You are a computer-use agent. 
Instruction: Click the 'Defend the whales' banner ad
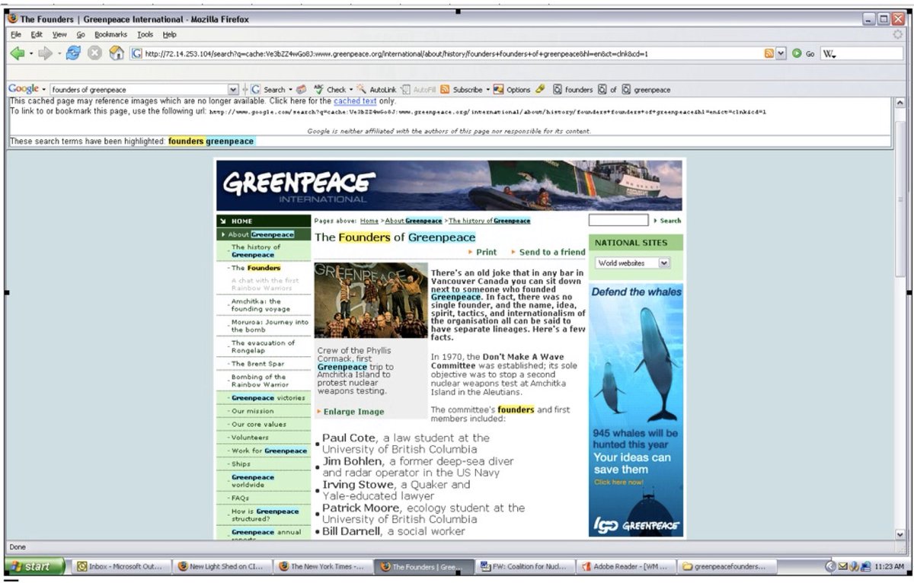[x=635, y=410]
